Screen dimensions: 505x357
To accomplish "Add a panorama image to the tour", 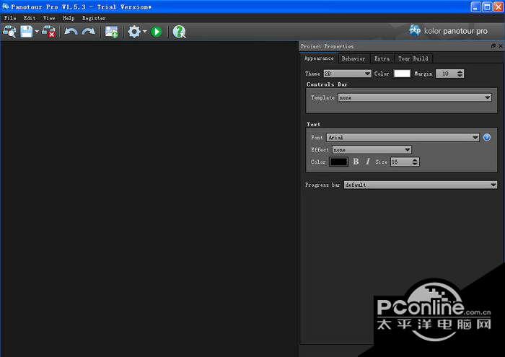I will (112, 32).
